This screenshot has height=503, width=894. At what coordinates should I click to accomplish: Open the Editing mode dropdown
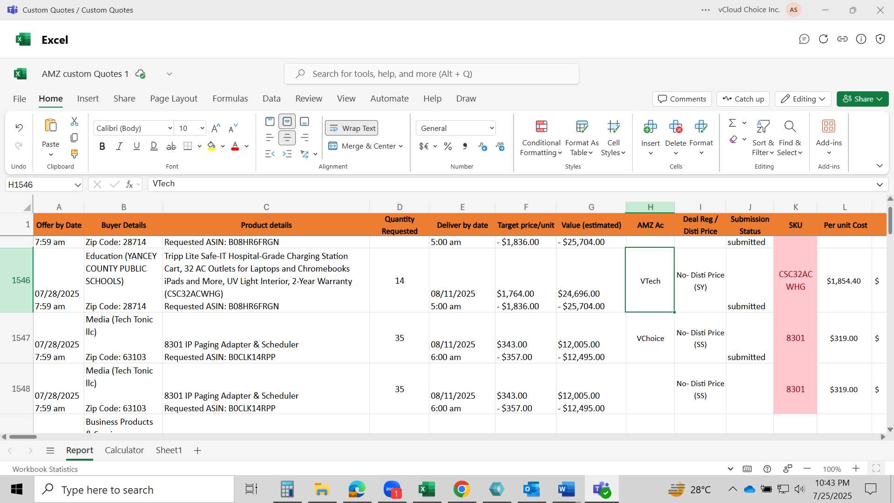click(803, 99)
